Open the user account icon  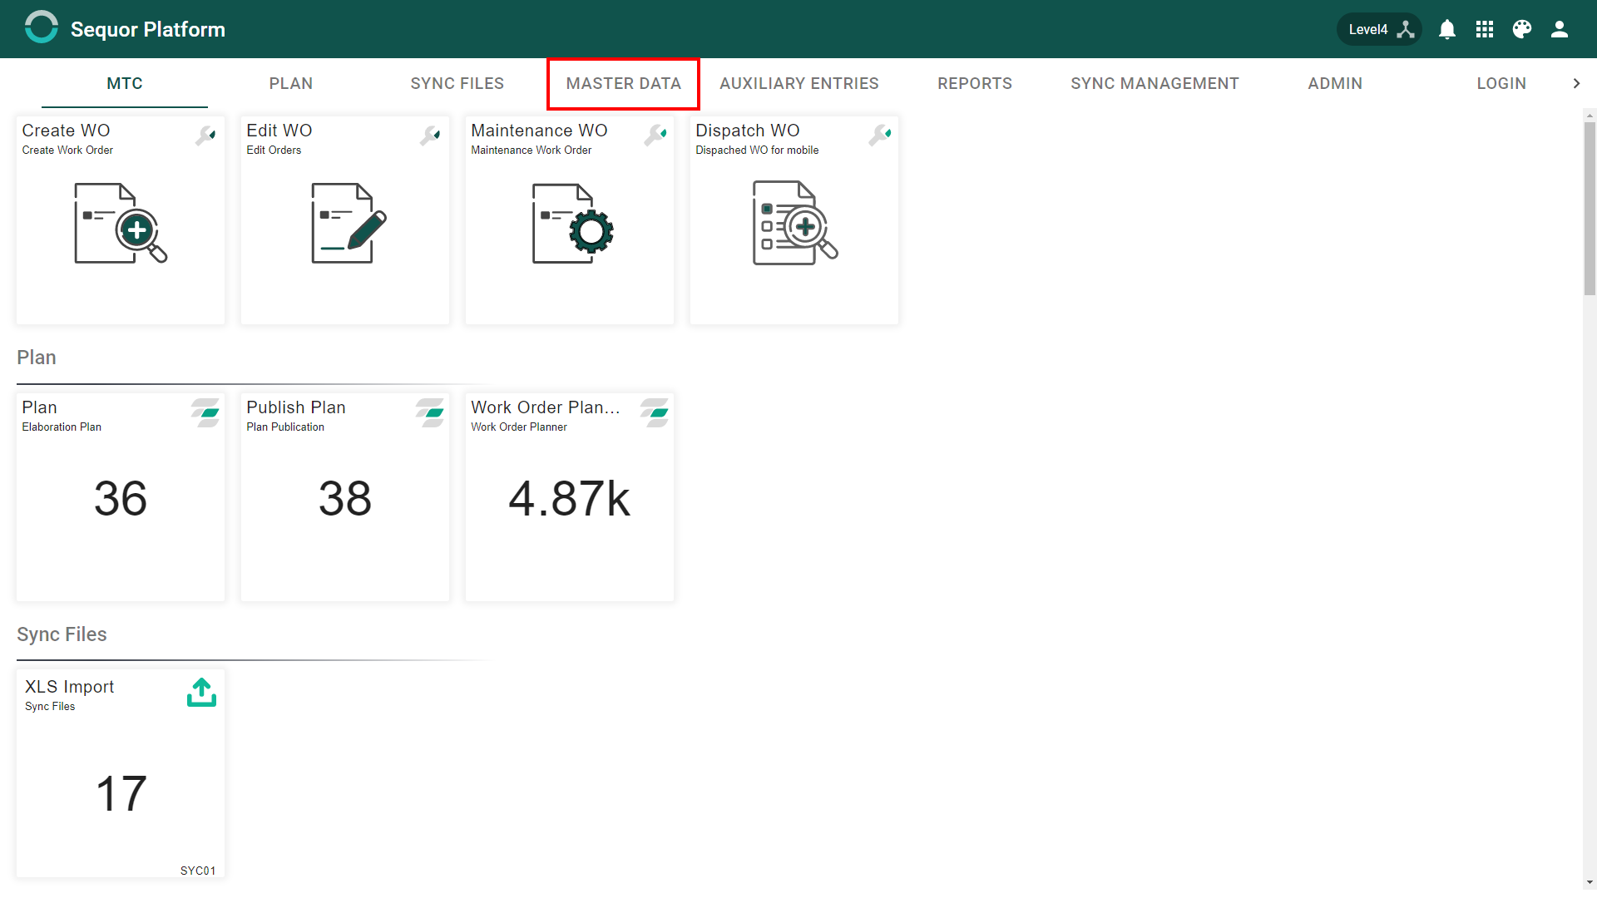pyautogui.click(x=1560, y=29)
